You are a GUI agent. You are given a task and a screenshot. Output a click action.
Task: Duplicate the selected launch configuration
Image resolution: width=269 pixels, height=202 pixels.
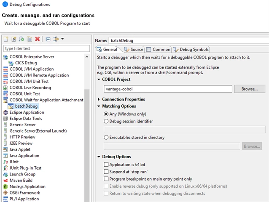coord(30,39)
